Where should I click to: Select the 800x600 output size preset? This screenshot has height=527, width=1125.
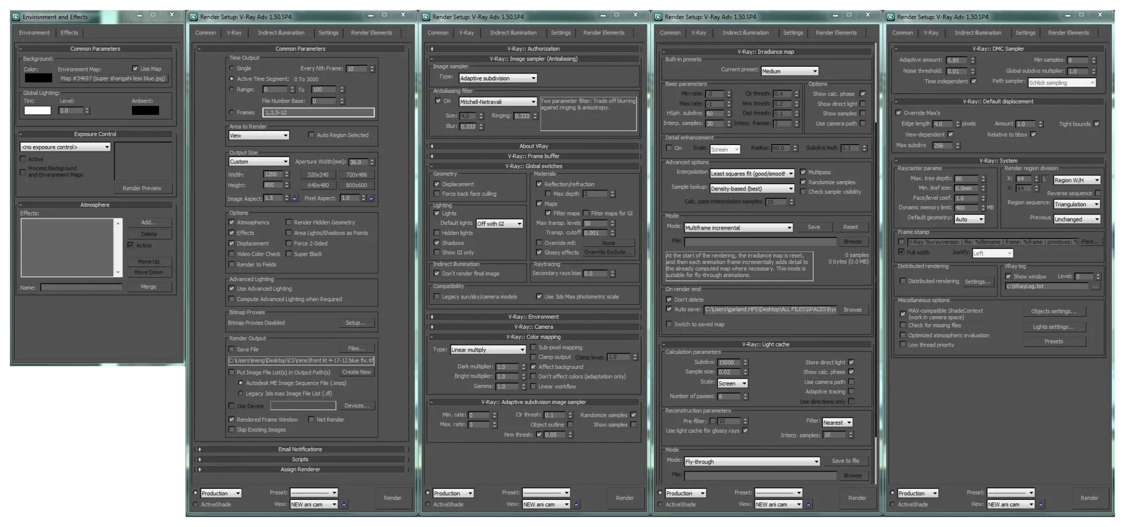[356, 185]
